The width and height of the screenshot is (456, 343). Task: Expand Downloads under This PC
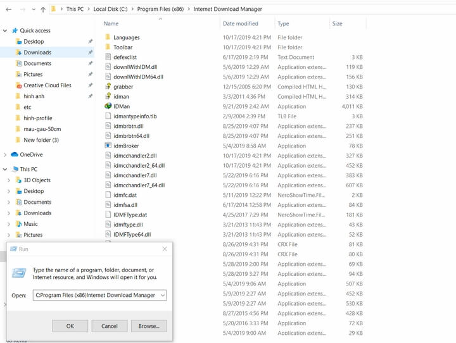9,213
